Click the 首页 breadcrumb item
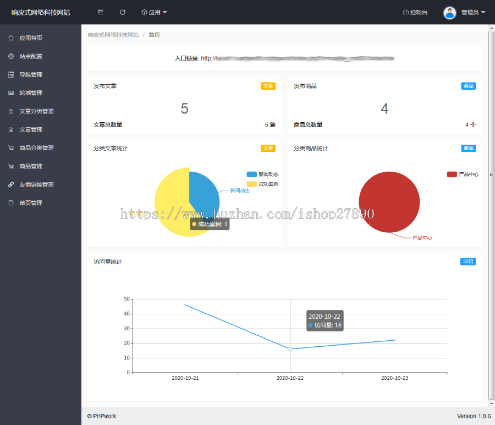 (155, 35)
